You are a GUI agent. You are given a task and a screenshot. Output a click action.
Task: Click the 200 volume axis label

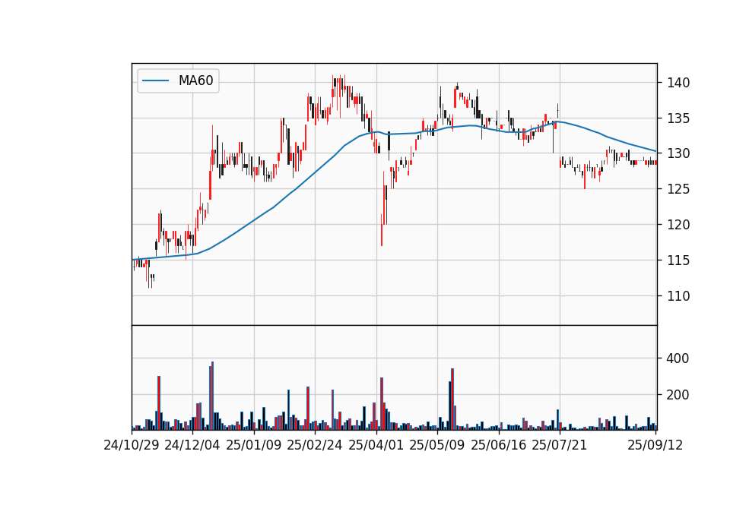point(678,395)
